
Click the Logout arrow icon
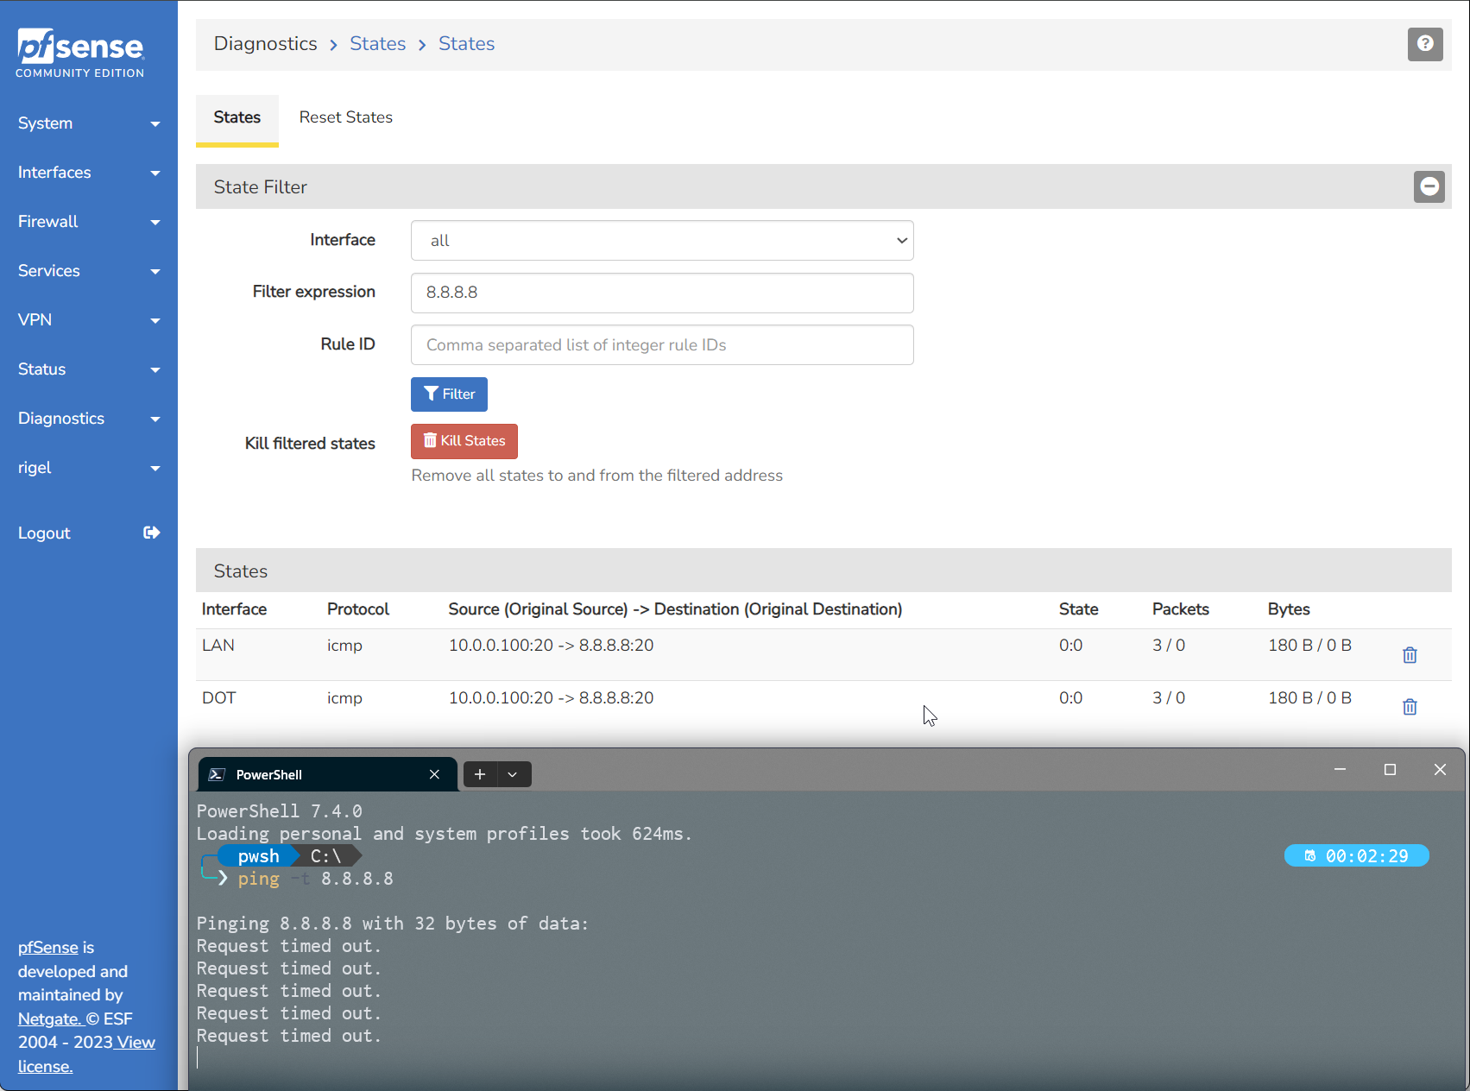click(x=152, y=533)
